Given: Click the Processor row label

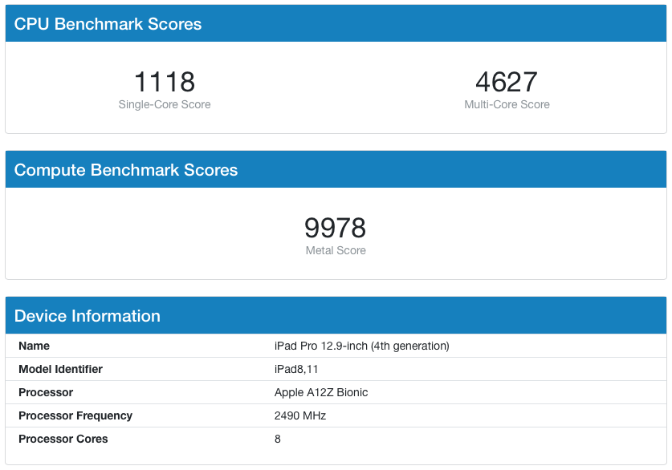Looking at the screenshot, I should 46,392.
